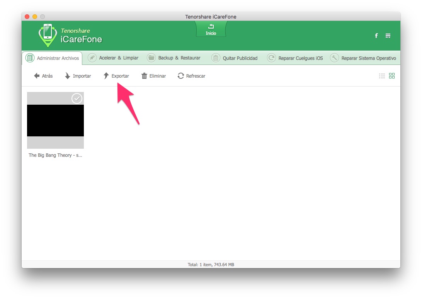Select the Reparar Cuelgues iOS tab
The height and width of the screenshot is (299, 422).
point(295,58)
